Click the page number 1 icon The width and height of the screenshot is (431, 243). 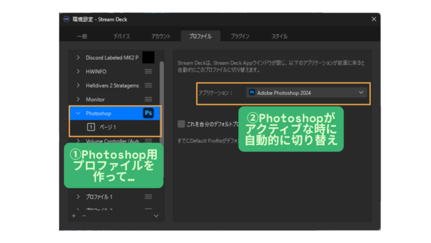click(x=91, y=127)
